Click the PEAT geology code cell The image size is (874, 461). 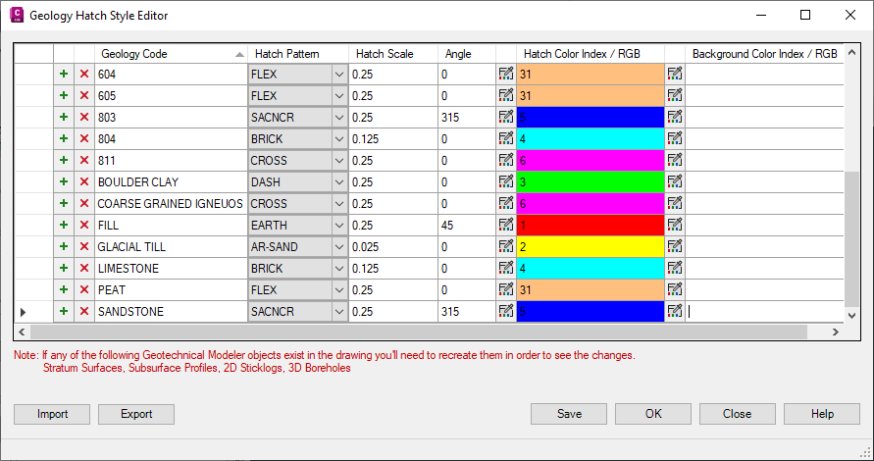tap(171, 290)
